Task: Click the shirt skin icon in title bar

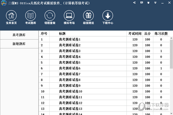Action: point(148,3)
